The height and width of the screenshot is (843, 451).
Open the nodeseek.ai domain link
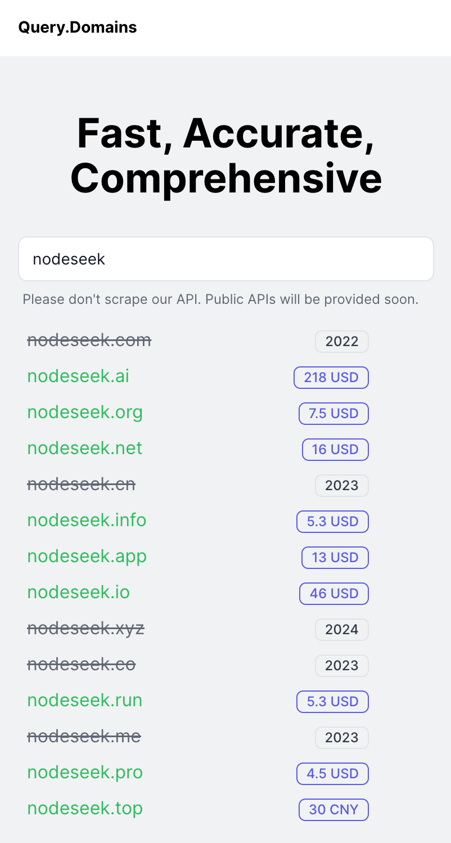[x=78, y=376]
